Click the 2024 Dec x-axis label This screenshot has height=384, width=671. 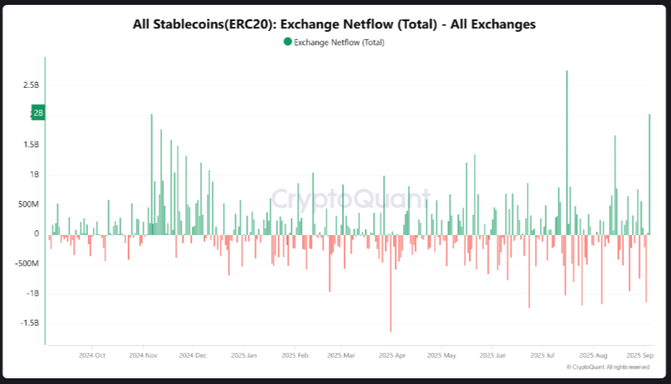click(193, 356)
